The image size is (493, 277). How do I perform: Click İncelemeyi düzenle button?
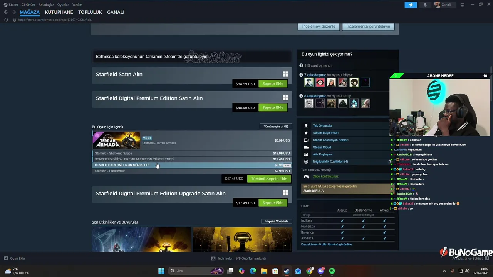tap(319, 27)
